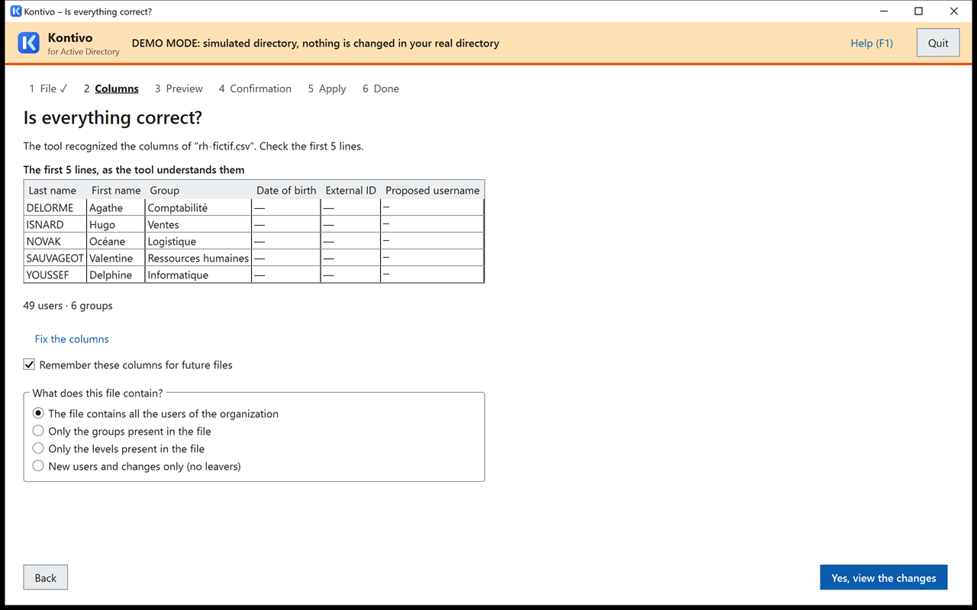Click the Date of birth column header
The image size is (977, 610).
[x=286, y=190]
